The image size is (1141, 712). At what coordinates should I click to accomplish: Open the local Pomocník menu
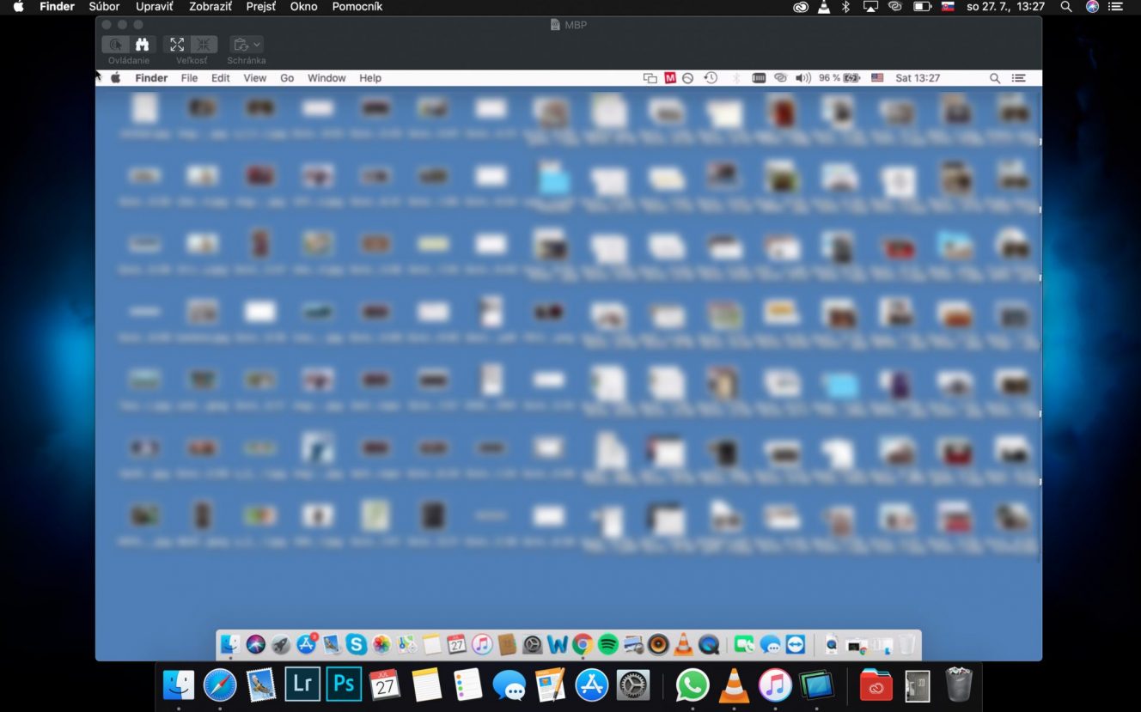[x=357, y=7]
